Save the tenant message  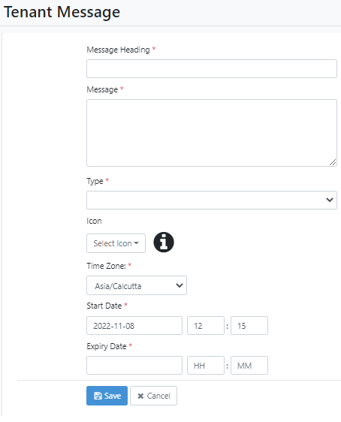[x=107, y=396]
